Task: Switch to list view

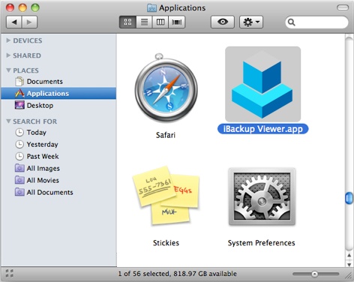Action: point(144,22)
